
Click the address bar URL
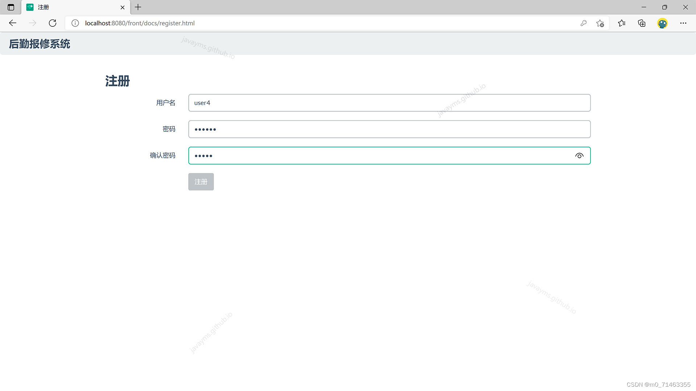pyautogui.click(x=140, y=23)
